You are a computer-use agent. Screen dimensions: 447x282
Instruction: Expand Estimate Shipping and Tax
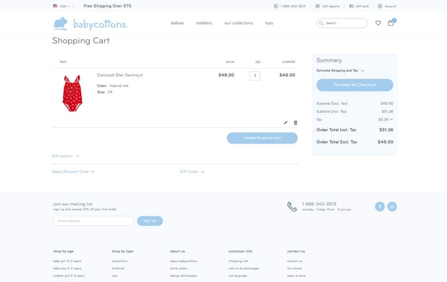(340, 70)
